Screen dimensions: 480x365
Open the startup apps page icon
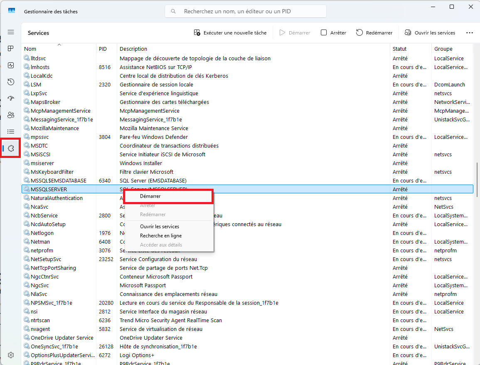point(11,98)
